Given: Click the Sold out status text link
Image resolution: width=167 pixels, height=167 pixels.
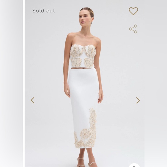Looking at the screenshot, I should tap(43, 11).
